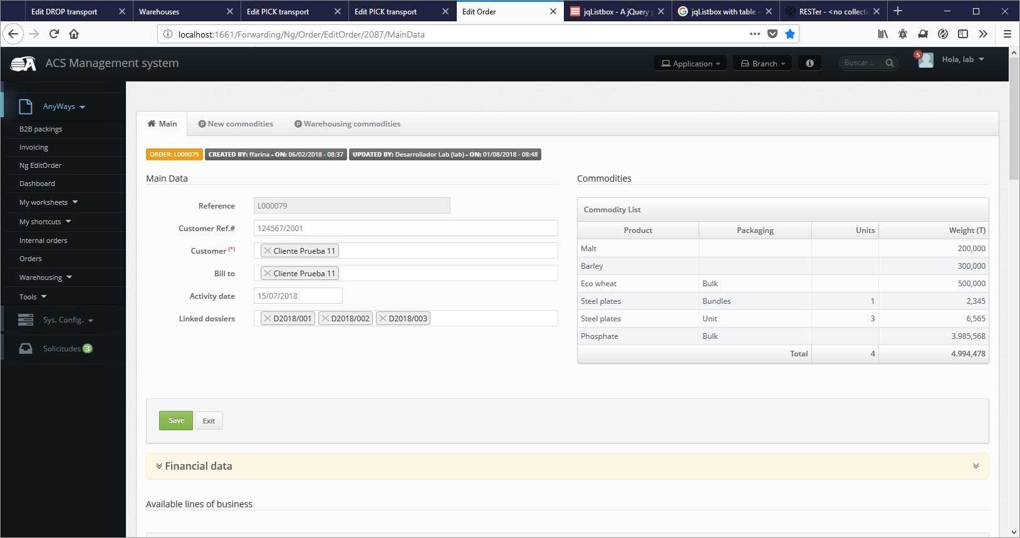Image resolution: width=1020 pixels, height=538 pixels.
Task: Open the Branch dropdown
Action: point(762,63)
